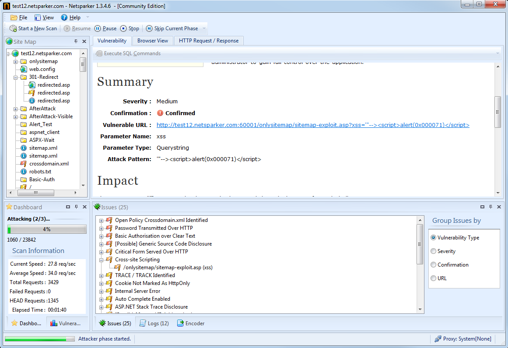Screen dimensions: 508x348
Task: Click the Execute SQL Commands icon
Action: pos(99,53)
